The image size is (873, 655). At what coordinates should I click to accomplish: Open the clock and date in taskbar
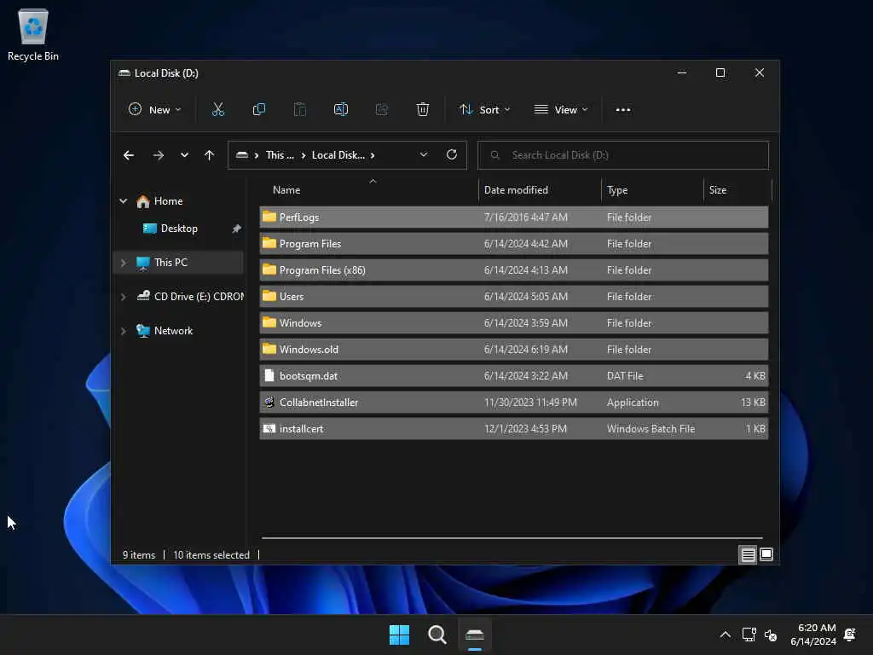point(813,635)
